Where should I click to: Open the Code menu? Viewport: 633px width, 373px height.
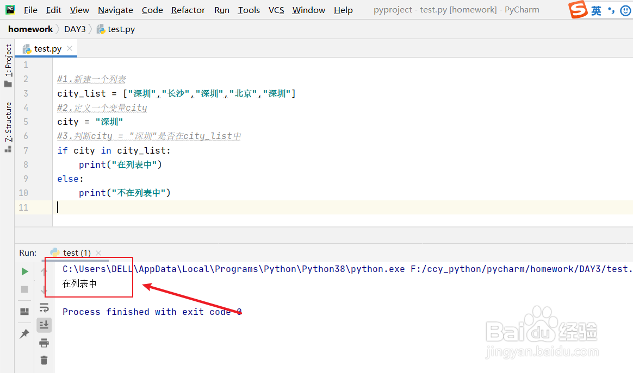coord(152,10)
